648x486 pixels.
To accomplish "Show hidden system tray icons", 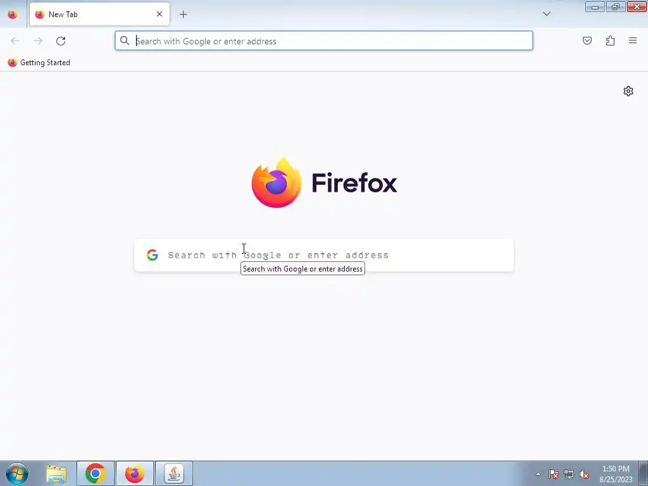I will (538, 474).
